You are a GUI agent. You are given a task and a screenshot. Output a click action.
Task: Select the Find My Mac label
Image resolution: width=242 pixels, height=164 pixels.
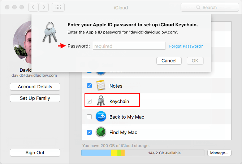click(x=123, y=132)
